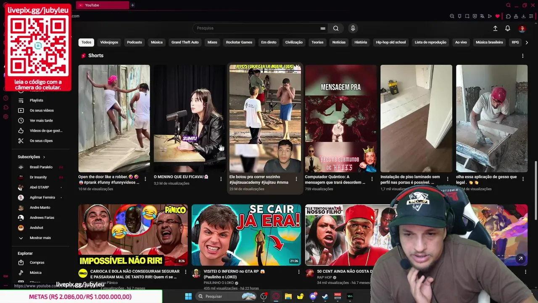
Task: Play the 'MENSAGEM PRA' short thumbnail
Action: pos(340,118)
